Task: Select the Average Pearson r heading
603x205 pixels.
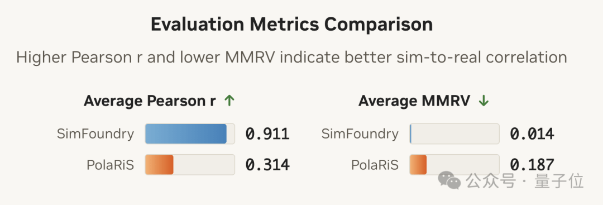Action: click(150, 101)
